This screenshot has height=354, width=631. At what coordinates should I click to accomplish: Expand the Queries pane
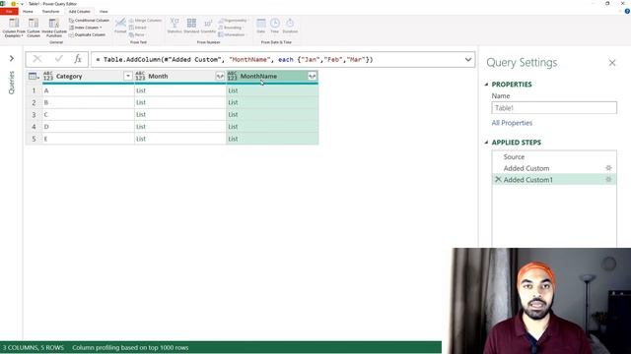(x=11, y=59)
